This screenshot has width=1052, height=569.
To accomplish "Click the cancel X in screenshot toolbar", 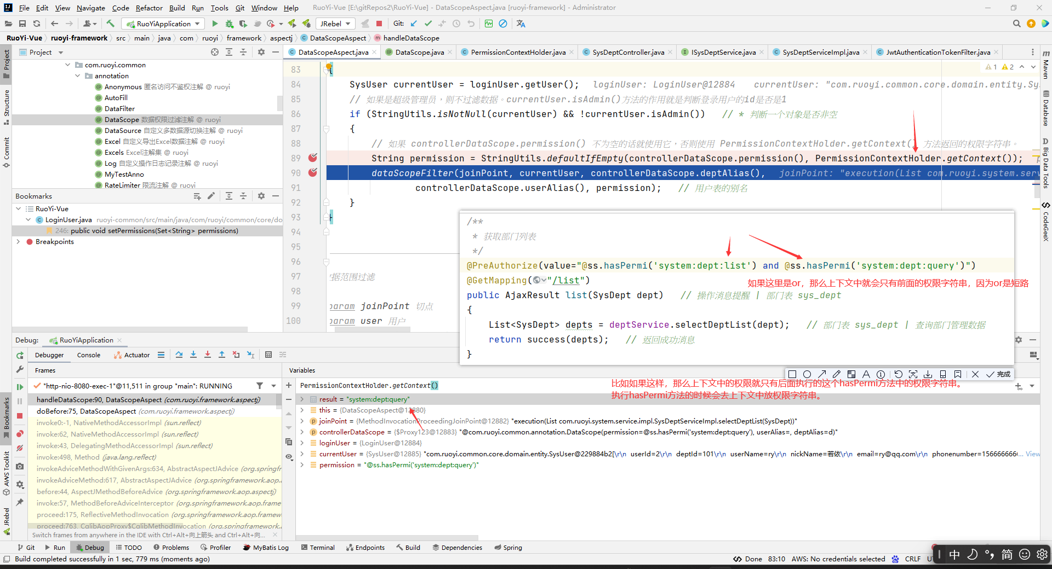I will click(975, 374).
